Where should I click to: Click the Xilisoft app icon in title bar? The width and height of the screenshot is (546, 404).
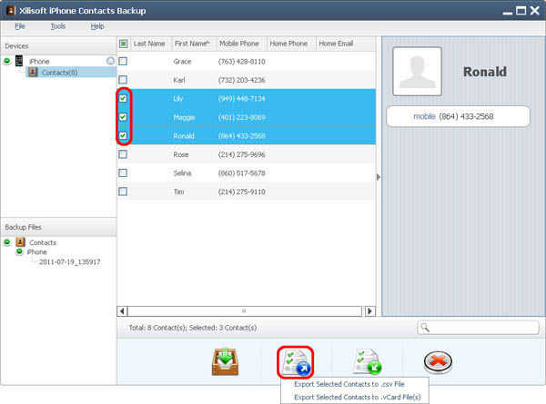coord(10,10)
